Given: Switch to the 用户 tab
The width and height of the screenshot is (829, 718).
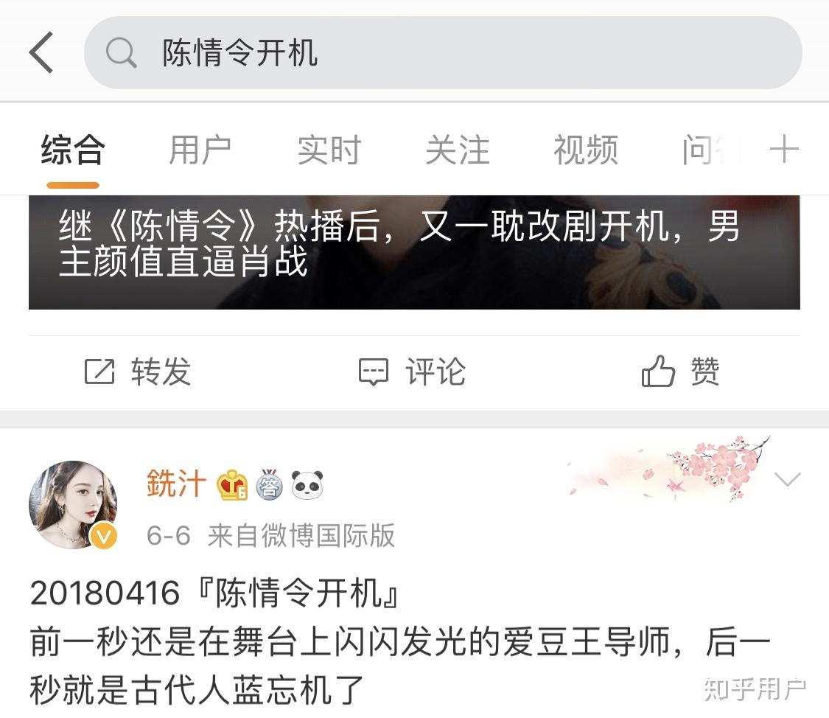Looking at the screenshot, I should click(x=200, y=150).
